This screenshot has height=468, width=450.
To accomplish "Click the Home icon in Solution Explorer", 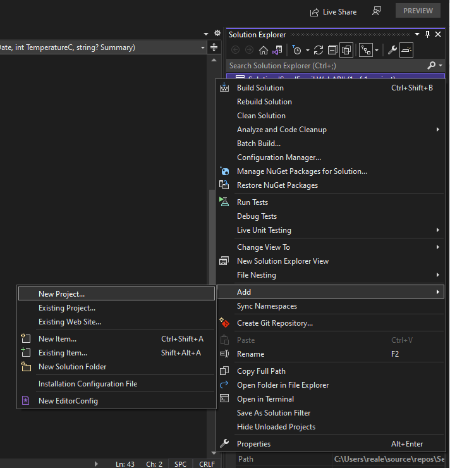I will [264, 50].
